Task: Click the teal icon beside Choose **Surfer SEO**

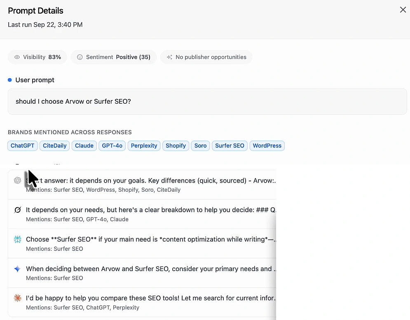Action: tap(18, 239)
